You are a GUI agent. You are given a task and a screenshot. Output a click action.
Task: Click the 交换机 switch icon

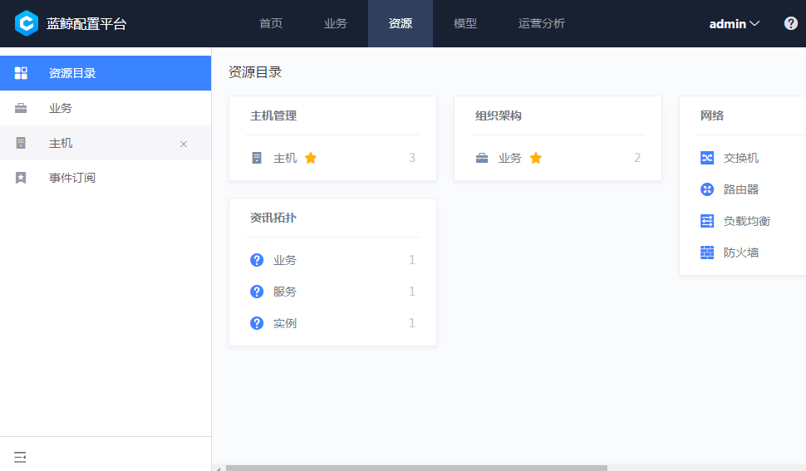[x=707, y=158]
